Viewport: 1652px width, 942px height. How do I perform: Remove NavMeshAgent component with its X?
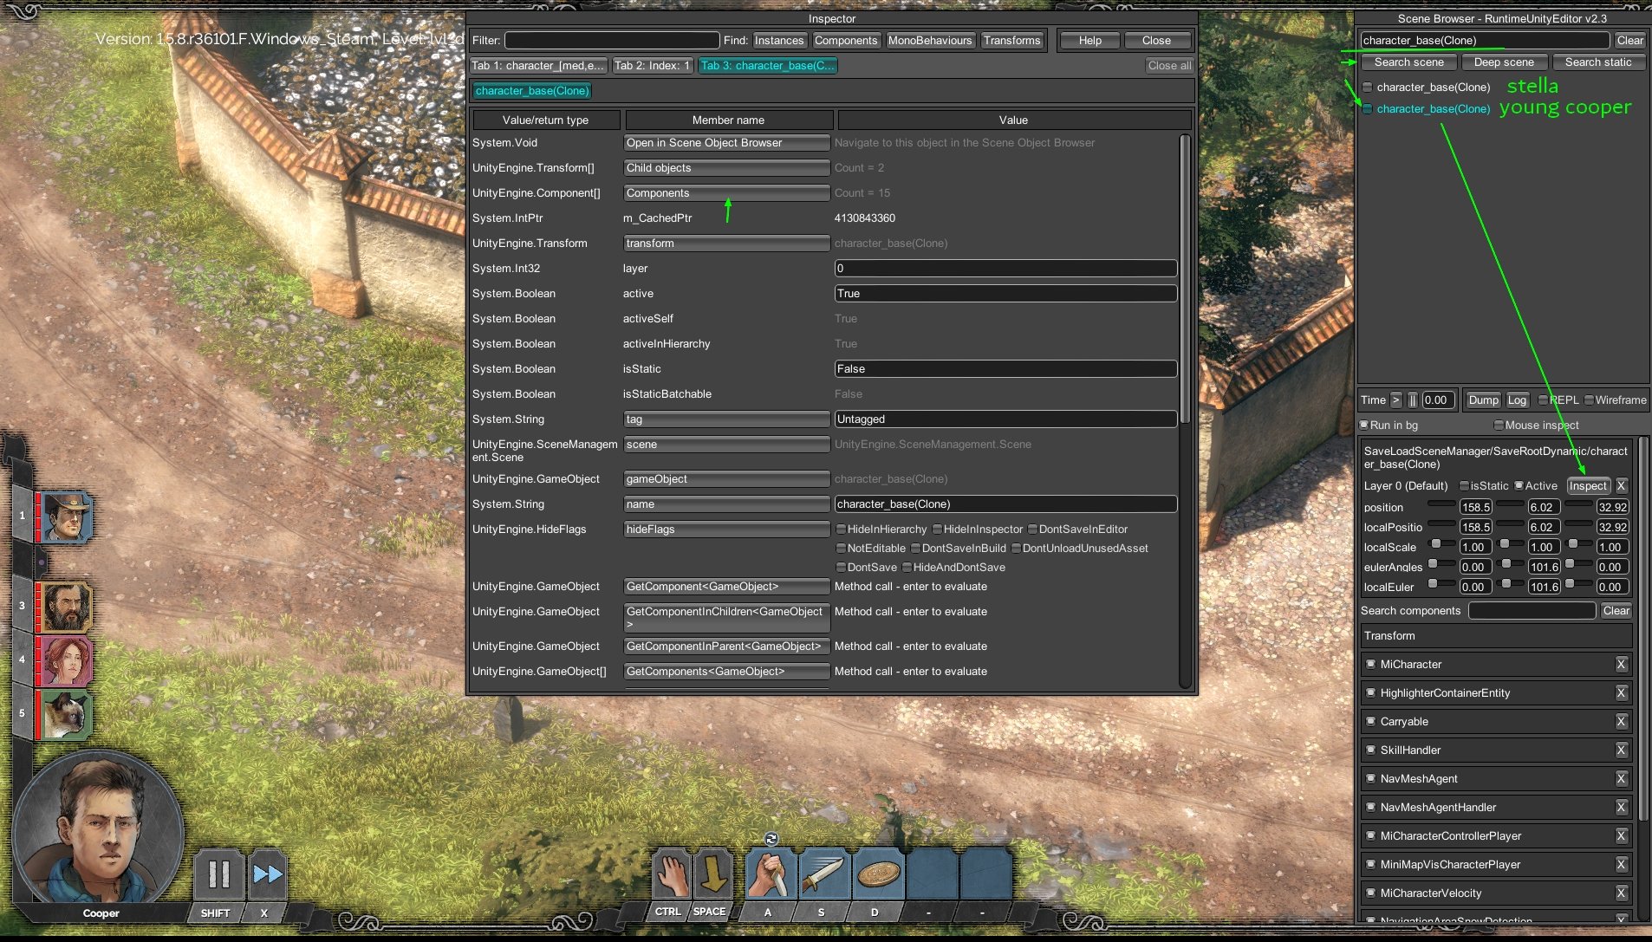[x=1621, y=779]
